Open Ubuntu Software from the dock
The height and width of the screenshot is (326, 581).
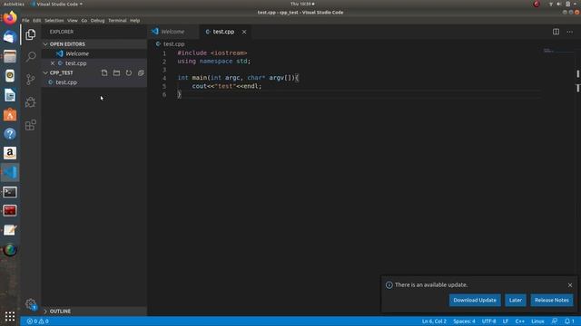pyautogui.click(x=10, y=115)
